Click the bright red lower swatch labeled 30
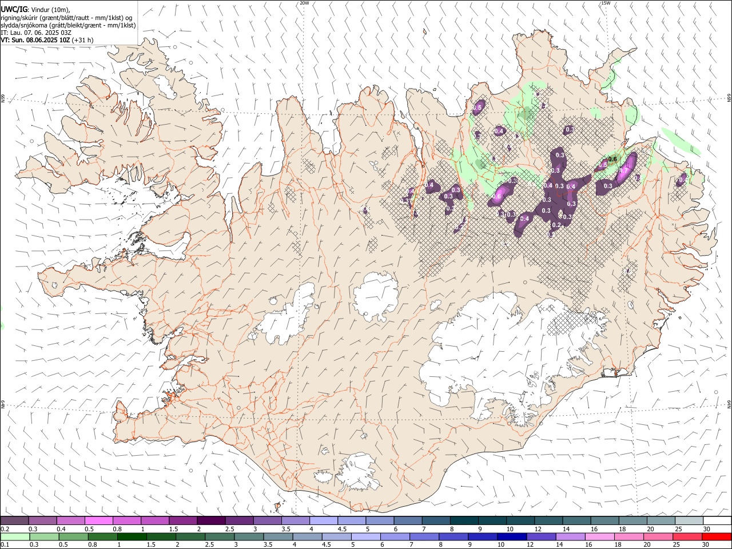The image size is (732, 549). click(x=717, y=537)
